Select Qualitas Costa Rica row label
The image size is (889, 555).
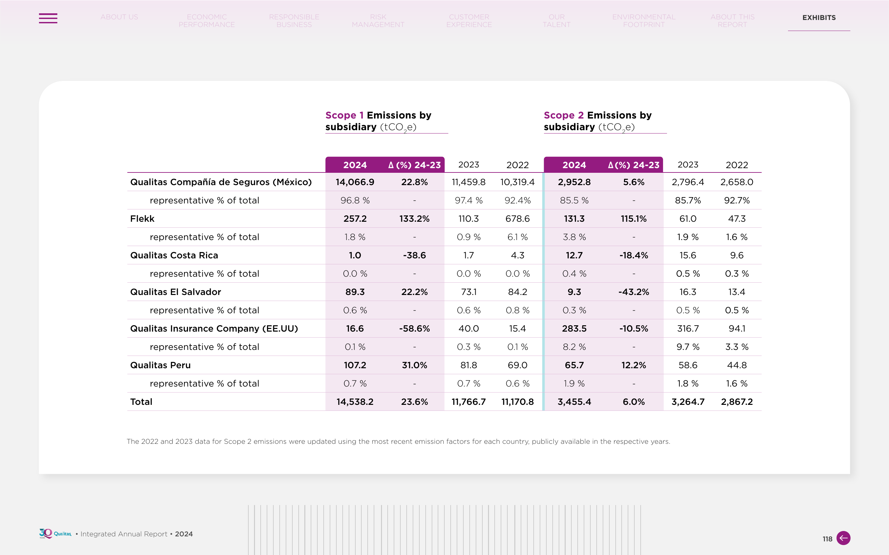click(174, 255)
